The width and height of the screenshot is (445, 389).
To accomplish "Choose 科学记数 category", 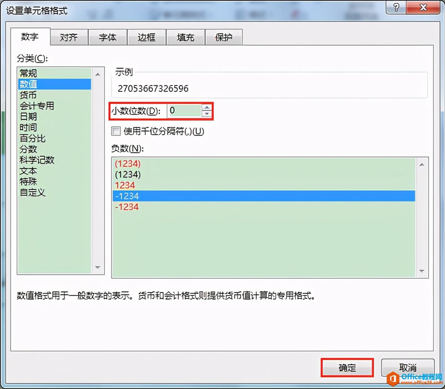I will (54, 160).
